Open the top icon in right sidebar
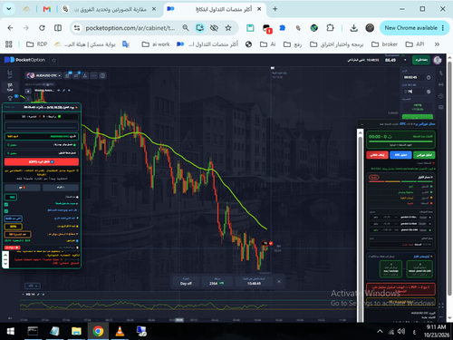 [x=441, y=73]
